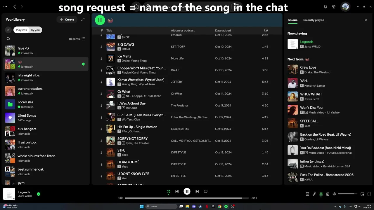Open Discord from the taskbar
This screenshot has width=374, height=210.
194,206
